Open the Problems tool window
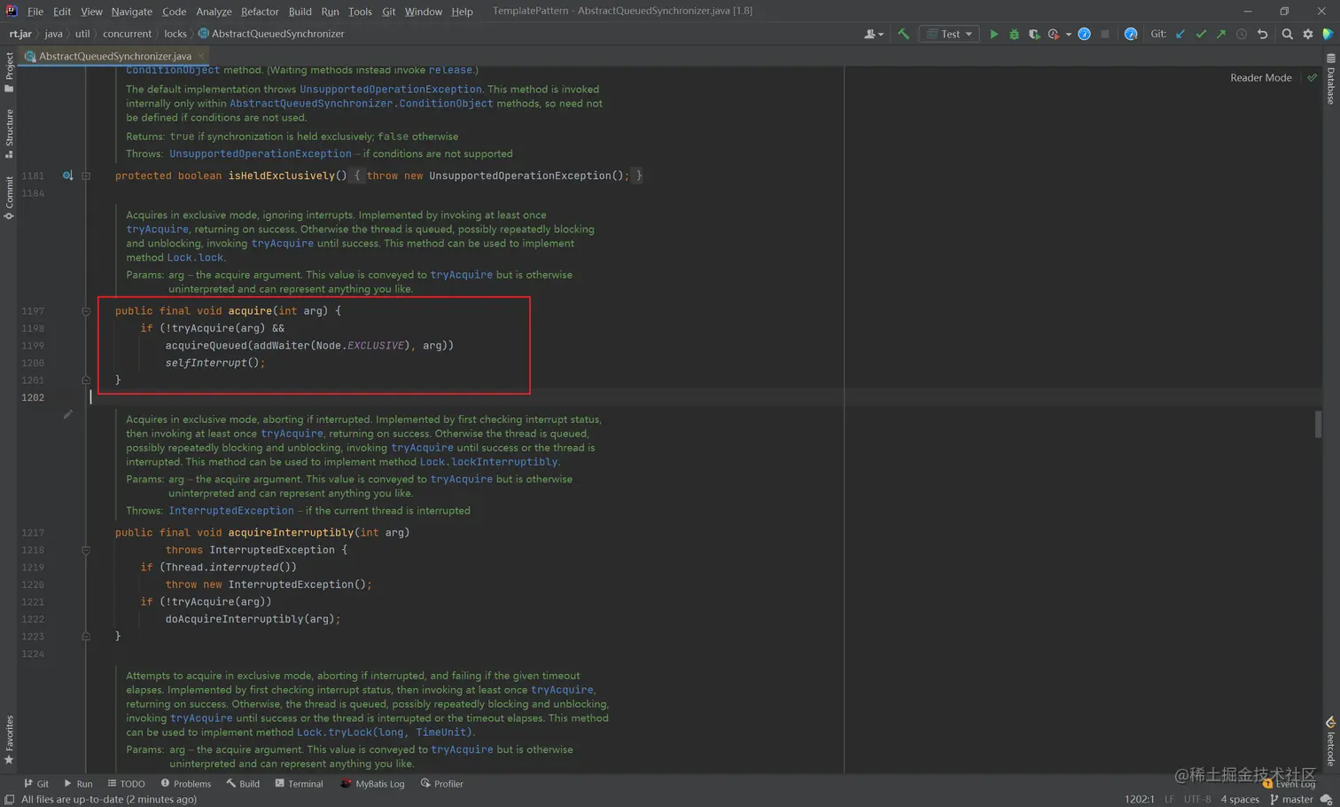The height and width of the screenshot is (807, 1340). click(185, 784)
